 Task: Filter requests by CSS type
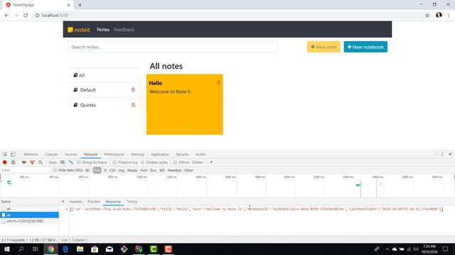[112, 170]
